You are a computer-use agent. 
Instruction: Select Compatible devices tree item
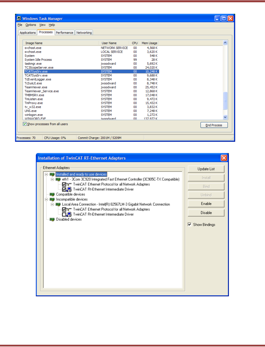coord(70,194)
